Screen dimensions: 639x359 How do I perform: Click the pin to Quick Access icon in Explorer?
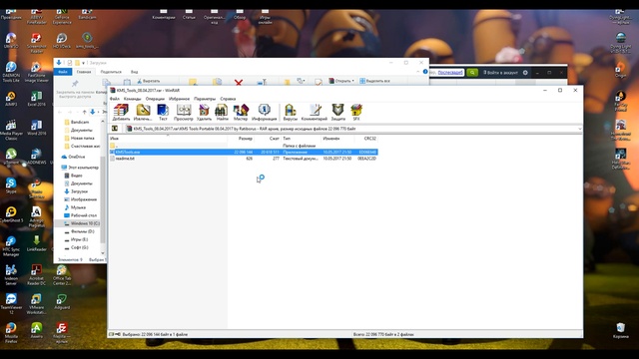pyautogui.click(x=75, y=84)
